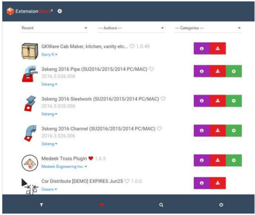Image resolution: width=255 pixels, height=215 pixels.
Task: Open 3skeng Pipe thumbnail image
Action: click(30, 74)
